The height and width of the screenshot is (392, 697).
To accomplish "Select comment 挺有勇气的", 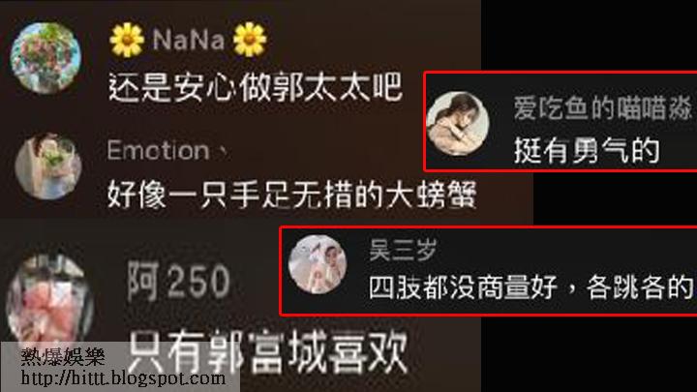I will pyautogui.click(x=587, y=151).
